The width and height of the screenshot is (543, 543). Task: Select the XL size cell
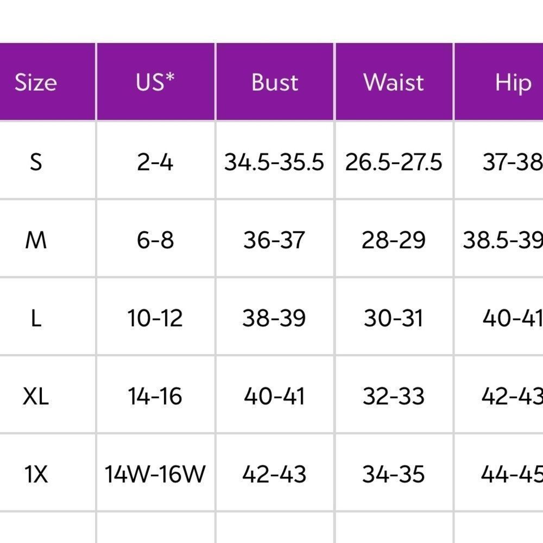pyautogui.click(x=36, y=396)
